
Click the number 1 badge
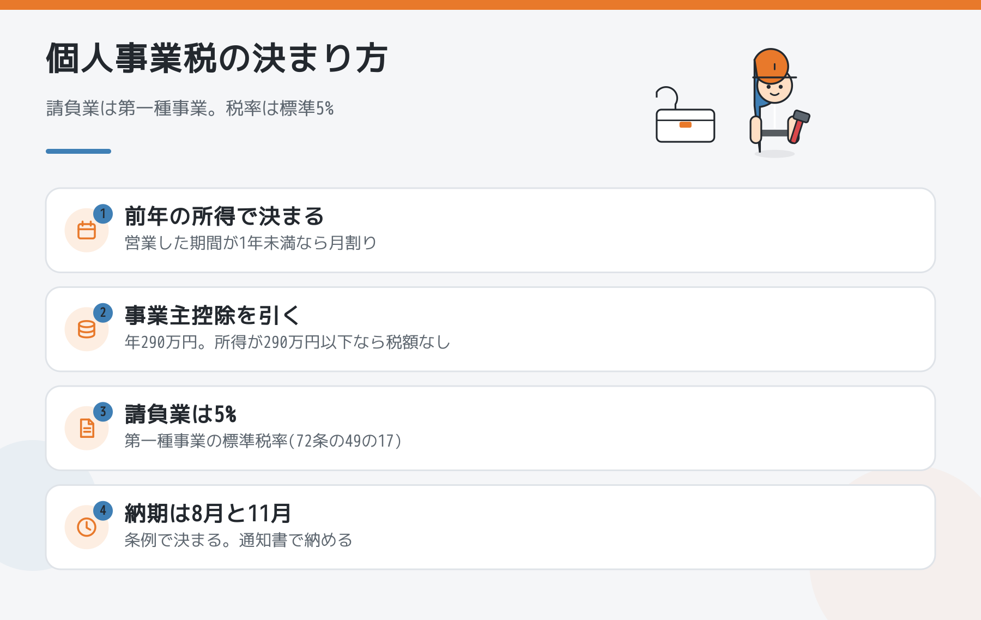click(x=103, y=214)
